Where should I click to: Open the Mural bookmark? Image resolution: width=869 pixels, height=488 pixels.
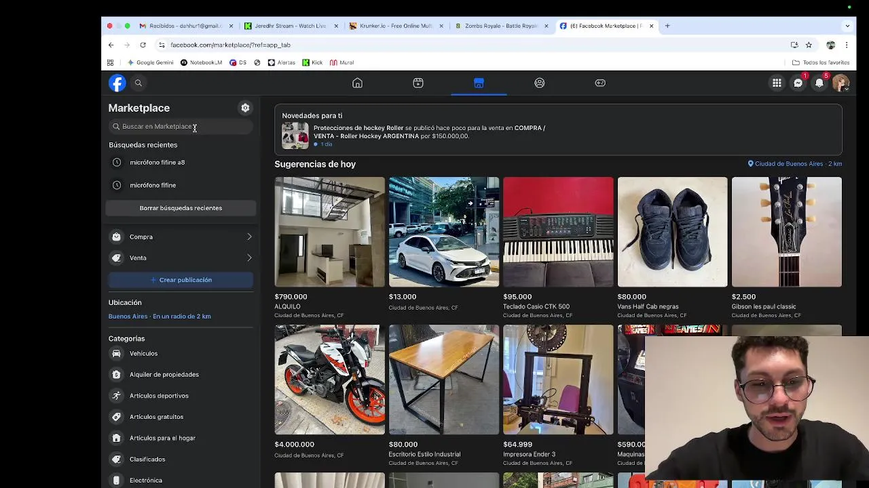tap(341, 62)
